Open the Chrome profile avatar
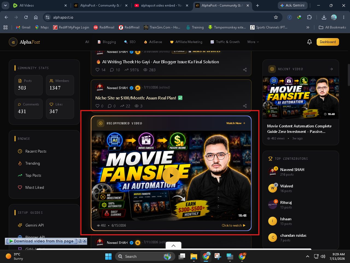Screen dimensions: 350x263 coord(334,17)
